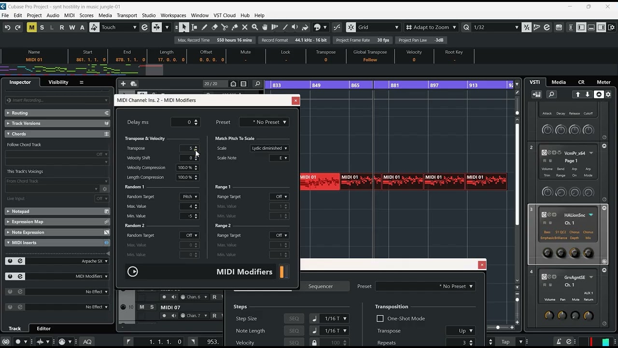Select the Split scissors tool
The width and height of the screenshot is (618, 348).
coord(225,28)
